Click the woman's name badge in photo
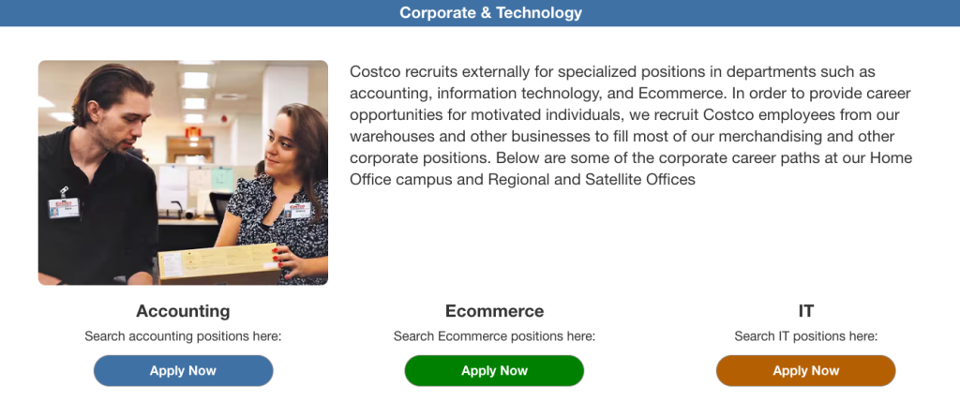This screenshot has width=960, height=416. [x=299, y=208]
